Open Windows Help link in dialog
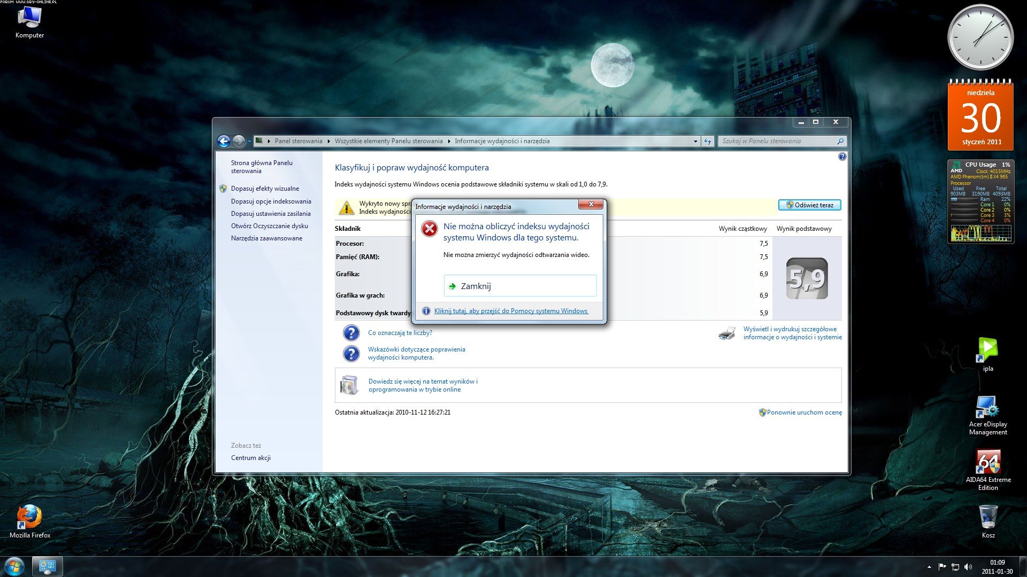The width and height of the screenshot is (1027, 577). pyautogui.click(x=511, y=311)
